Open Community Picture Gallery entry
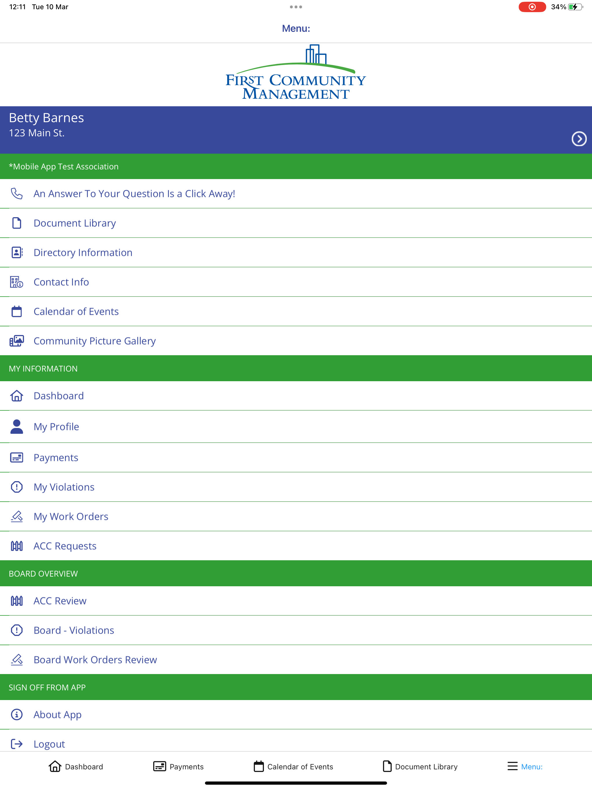This screenshot has width=592, height=789. click(296, 341)
